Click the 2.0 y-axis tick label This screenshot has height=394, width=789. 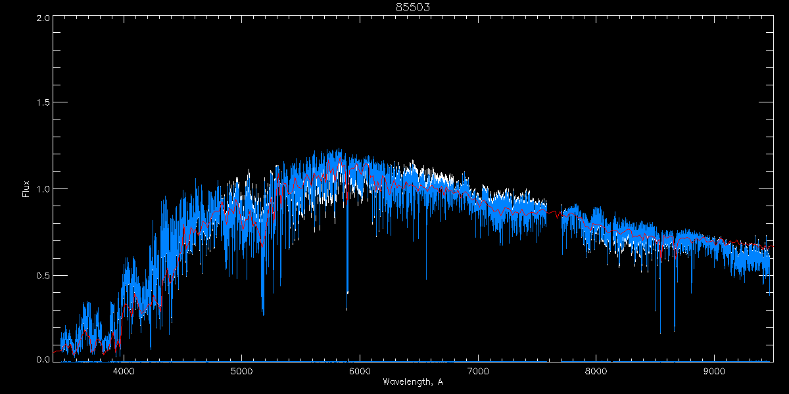click(43, 18)
